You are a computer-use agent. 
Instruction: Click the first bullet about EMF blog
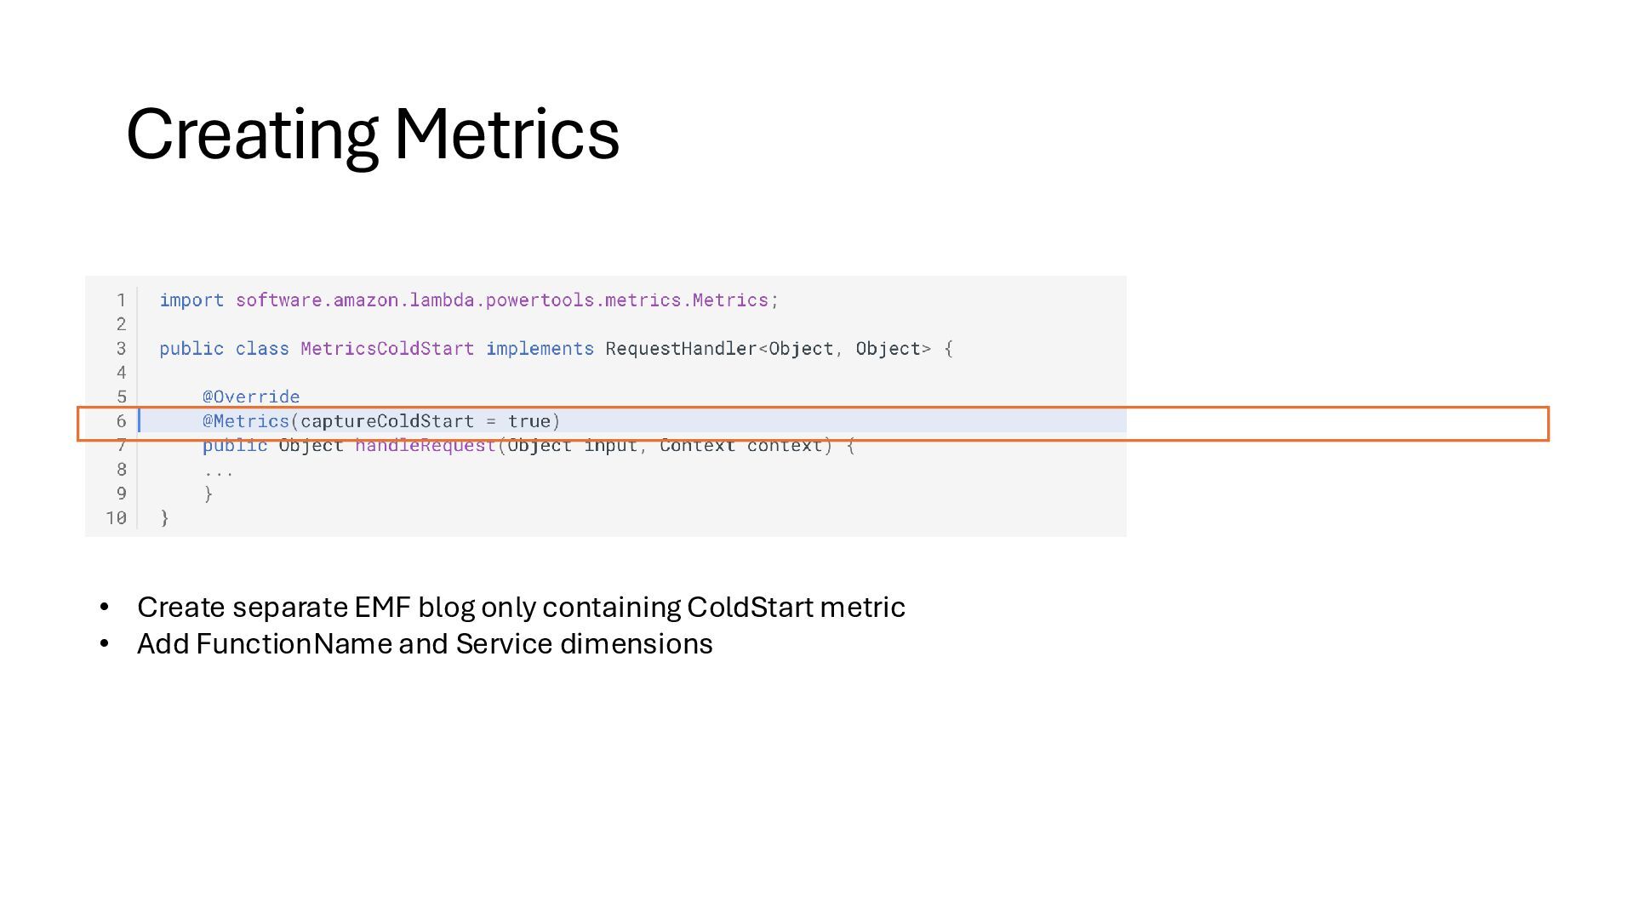[x=521, y=608]
